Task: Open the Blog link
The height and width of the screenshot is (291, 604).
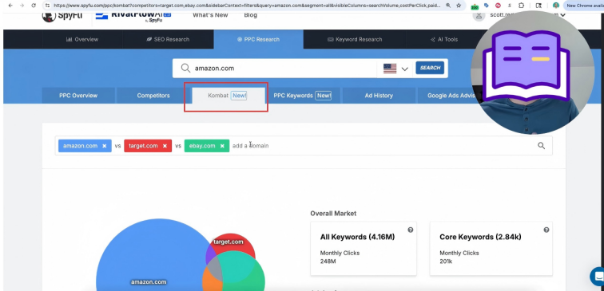Action: (250, 15)
